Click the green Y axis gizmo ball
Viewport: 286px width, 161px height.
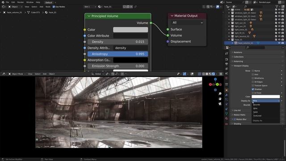[217, 85]
